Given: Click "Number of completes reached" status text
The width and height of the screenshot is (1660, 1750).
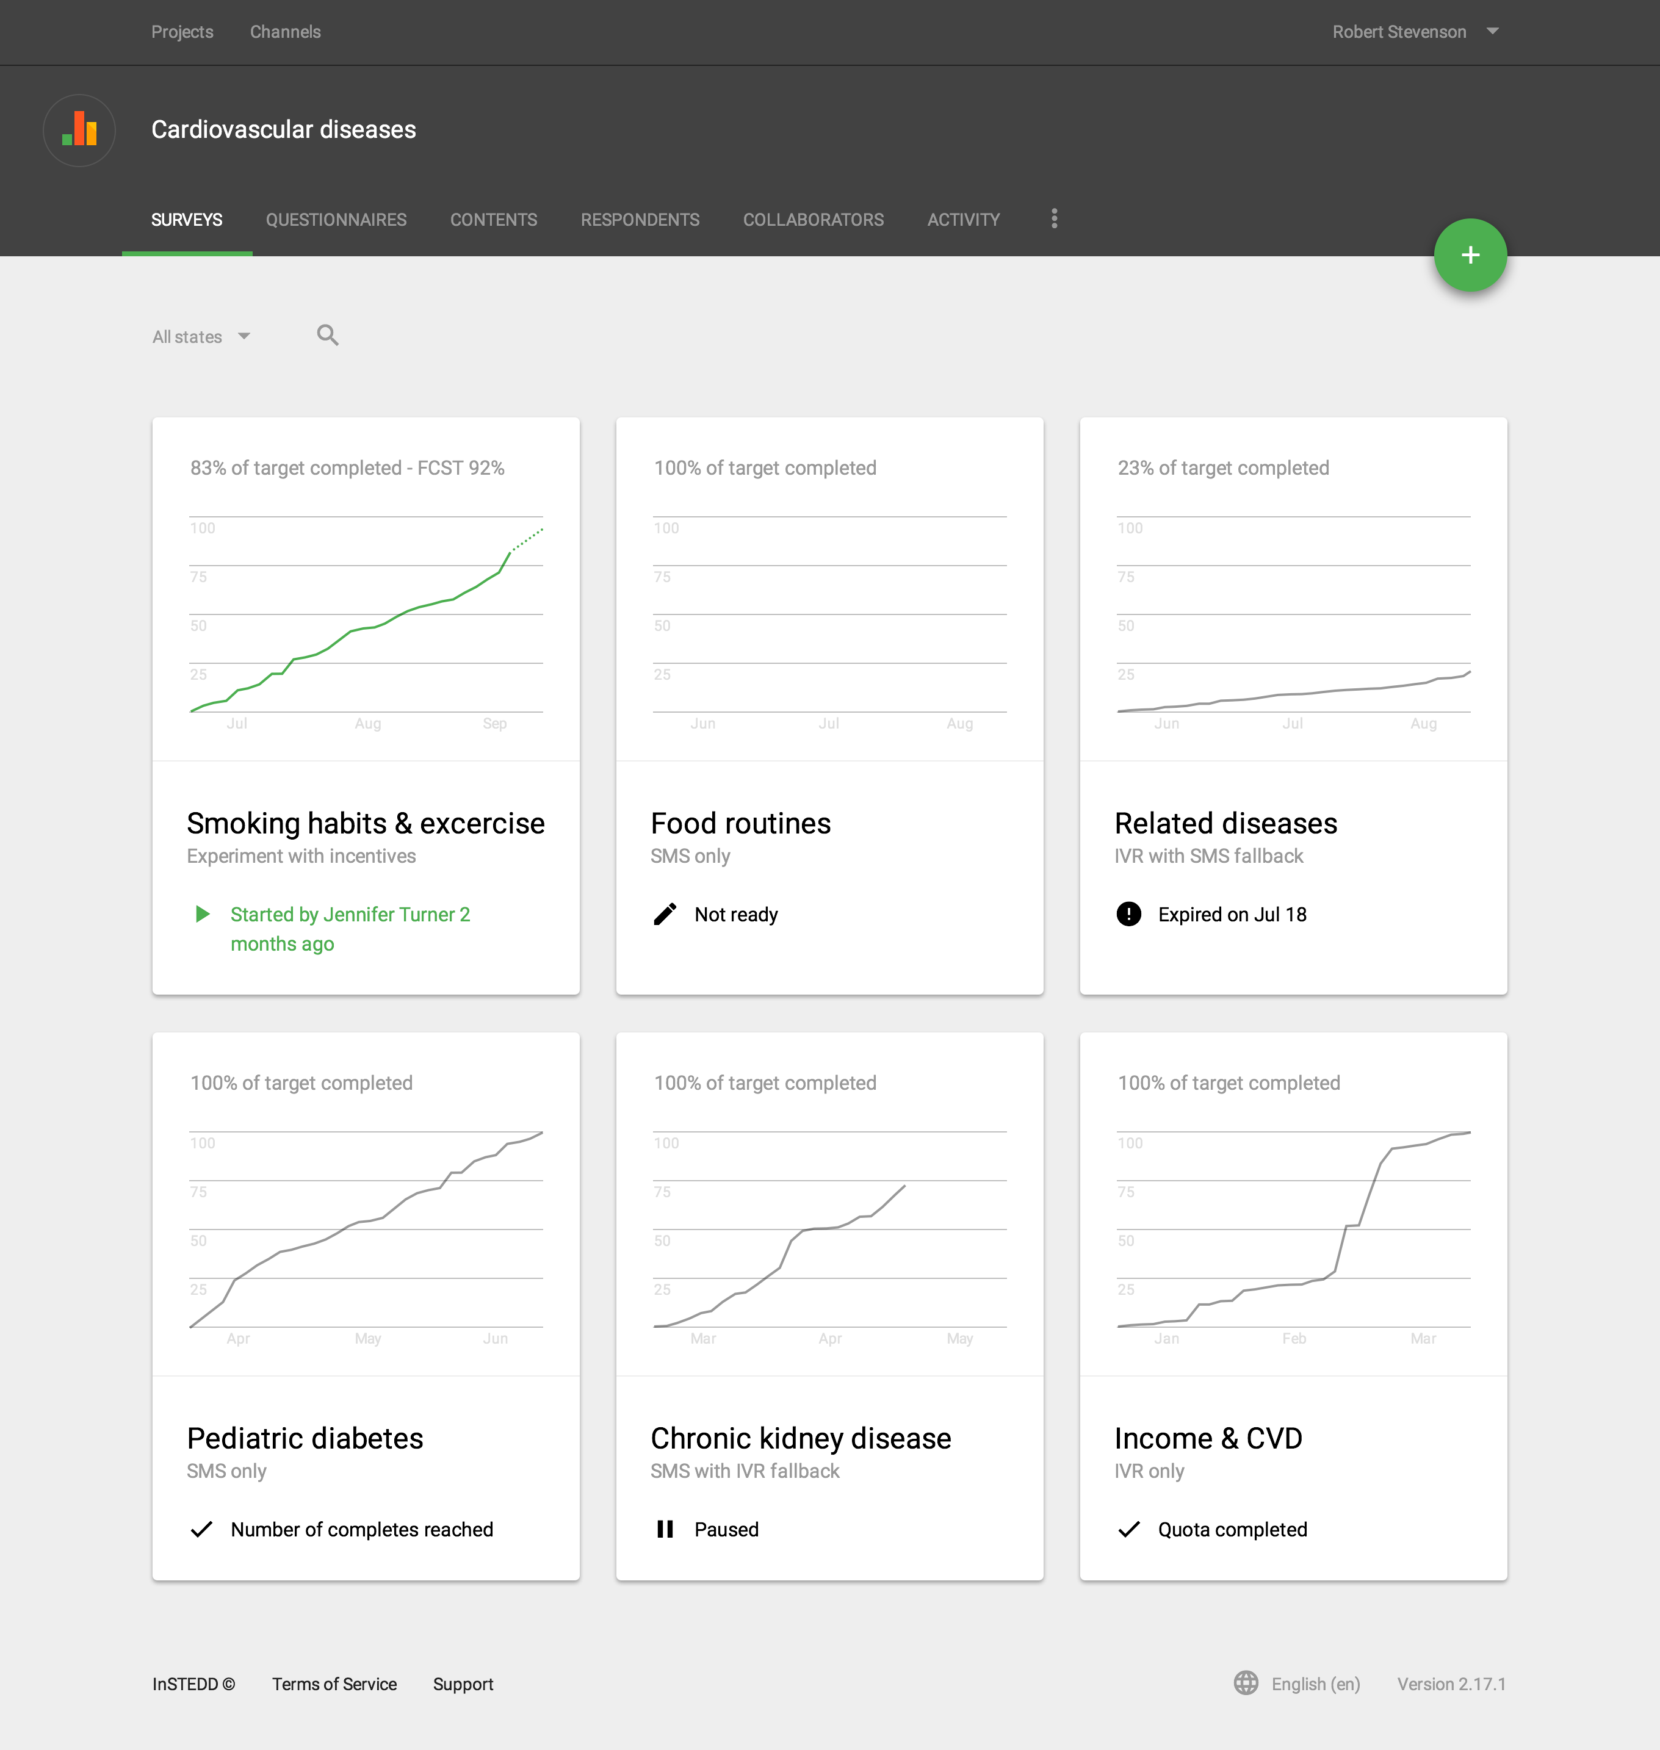Looking at the screenshot, I should (362, 1529).
